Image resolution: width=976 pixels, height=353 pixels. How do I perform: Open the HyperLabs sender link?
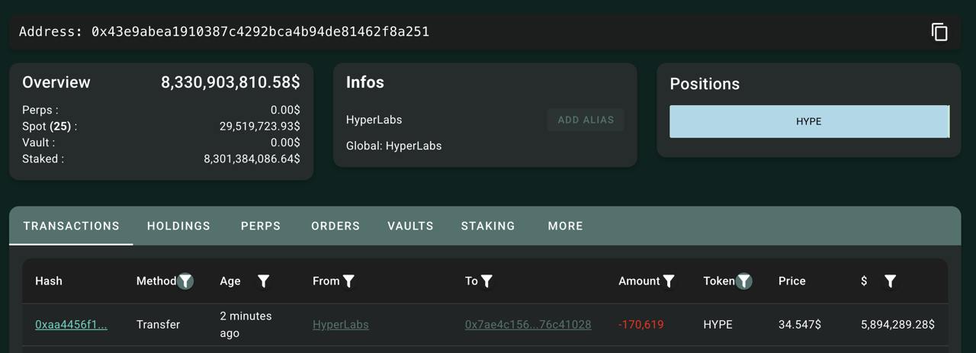click(340, 325)
